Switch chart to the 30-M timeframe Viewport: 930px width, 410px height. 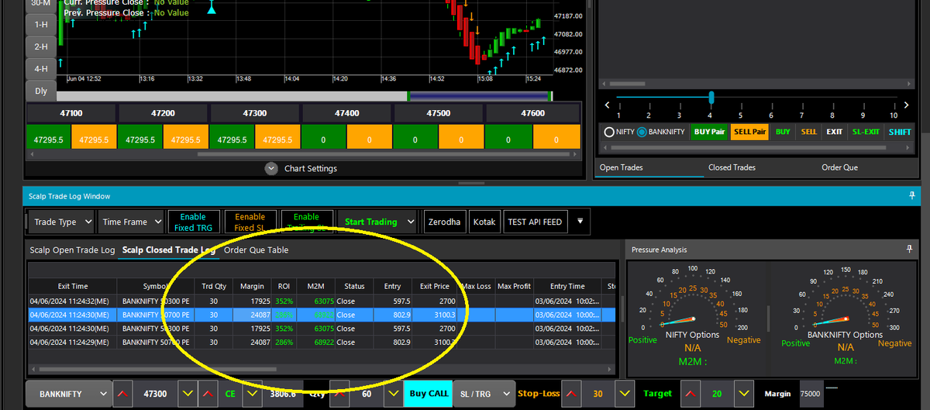41,3
